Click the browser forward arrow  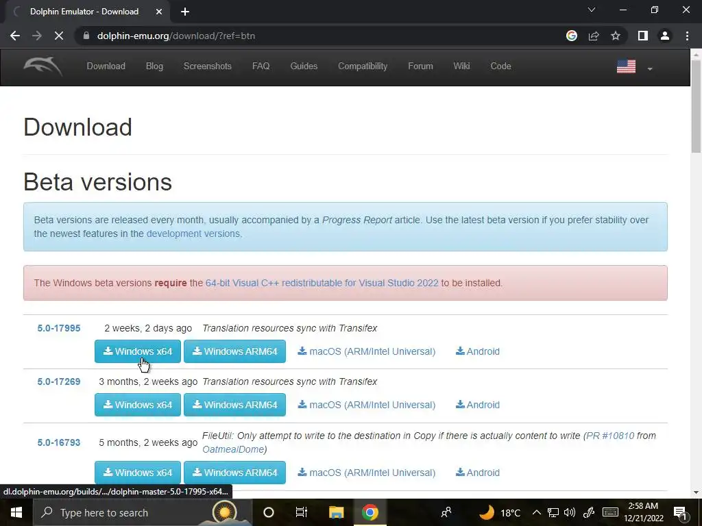click(37, 36)
